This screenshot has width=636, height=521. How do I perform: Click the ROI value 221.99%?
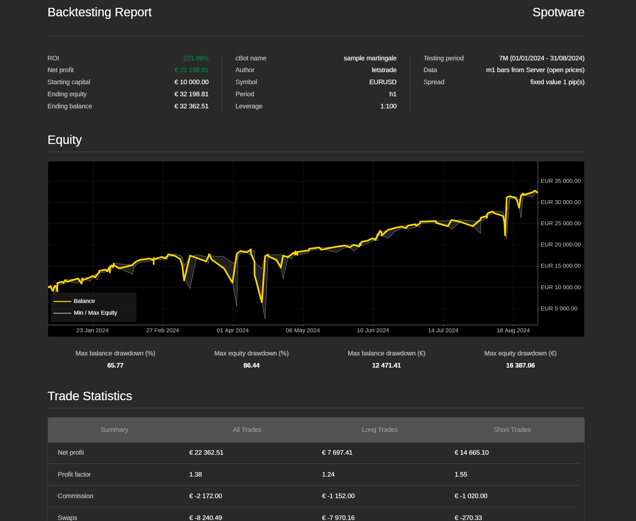[196, 58]
